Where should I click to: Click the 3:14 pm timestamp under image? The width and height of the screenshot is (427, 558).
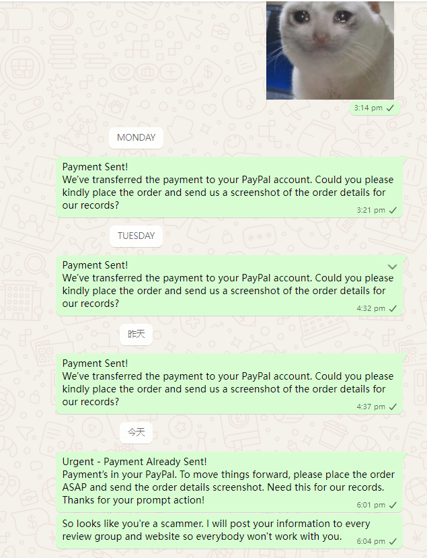tap(368, 108)
